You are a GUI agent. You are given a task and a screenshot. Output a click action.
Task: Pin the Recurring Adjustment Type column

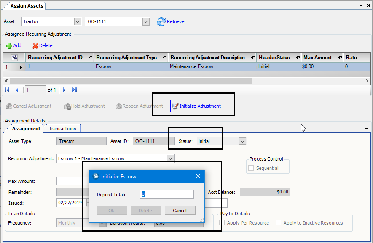tap(165, 58)
